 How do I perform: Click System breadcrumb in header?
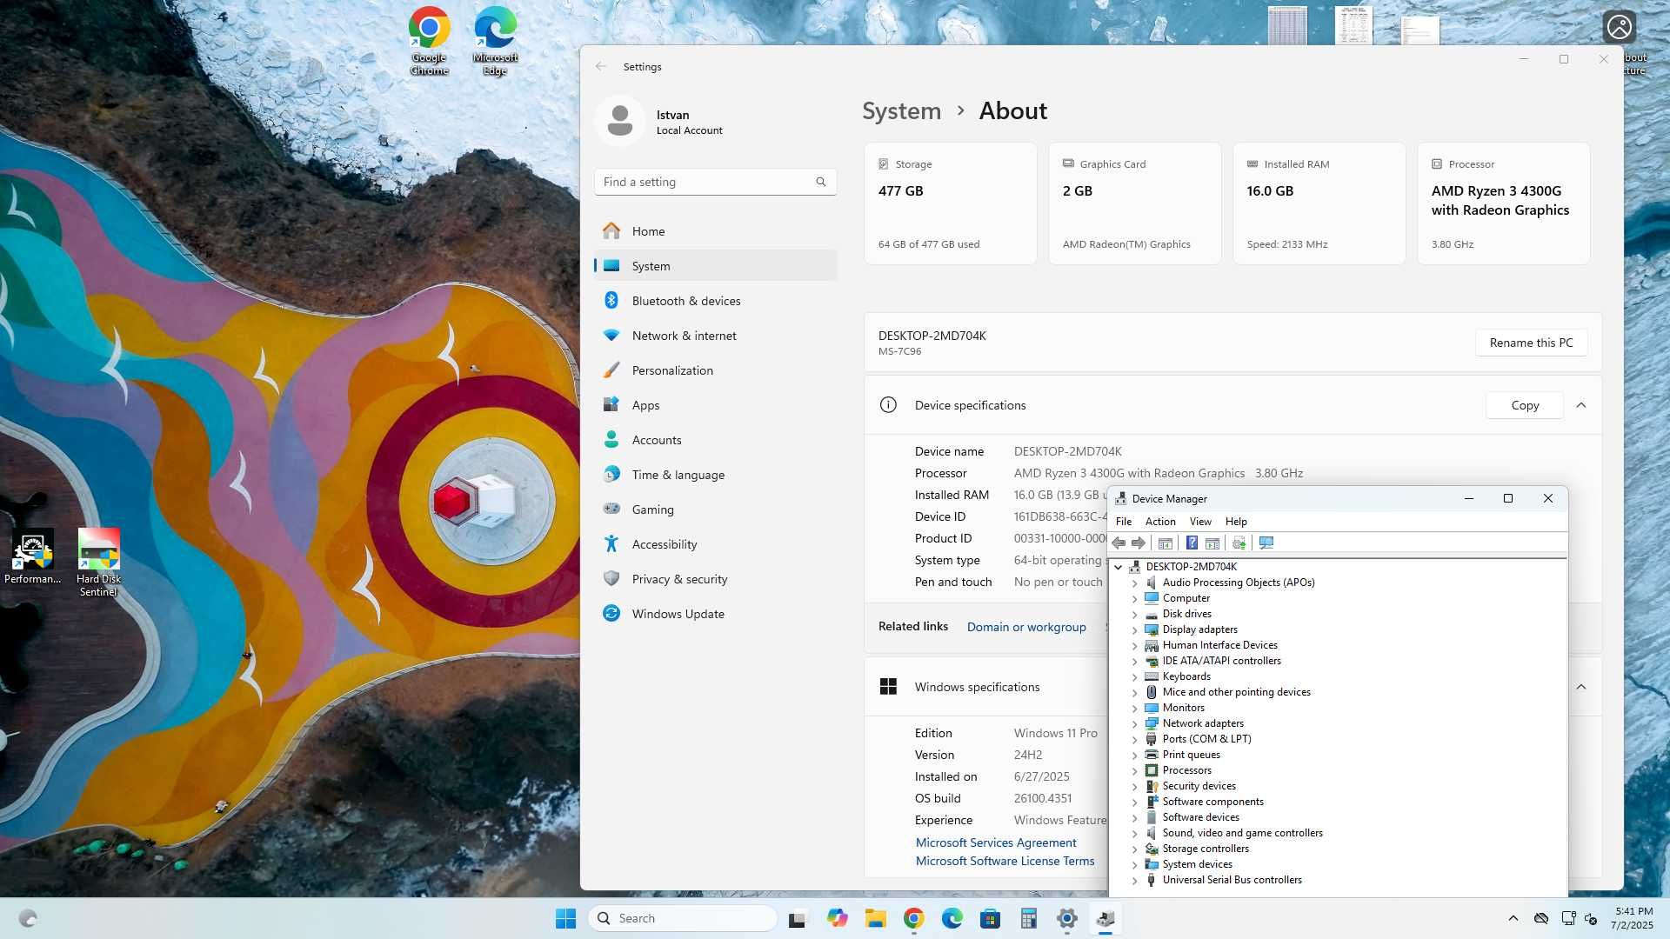tap(901, 110)
